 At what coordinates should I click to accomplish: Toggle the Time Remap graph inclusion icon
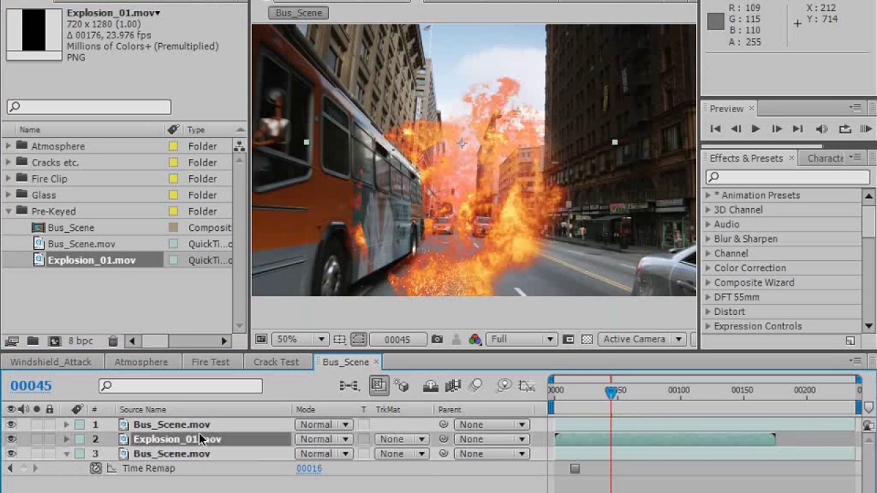click(x=111, y=468)
